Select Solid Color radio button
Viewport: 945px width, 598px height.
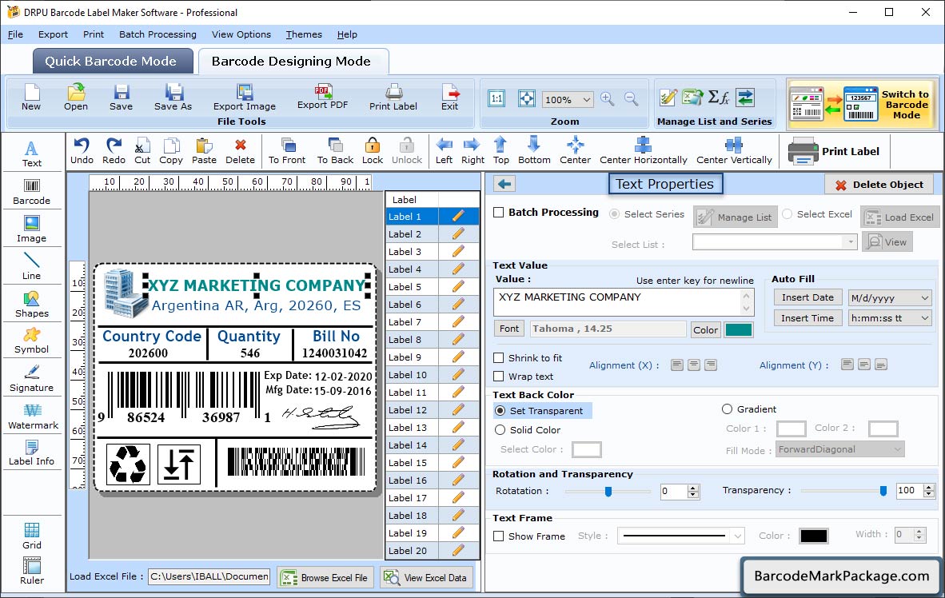coord(500,430)
